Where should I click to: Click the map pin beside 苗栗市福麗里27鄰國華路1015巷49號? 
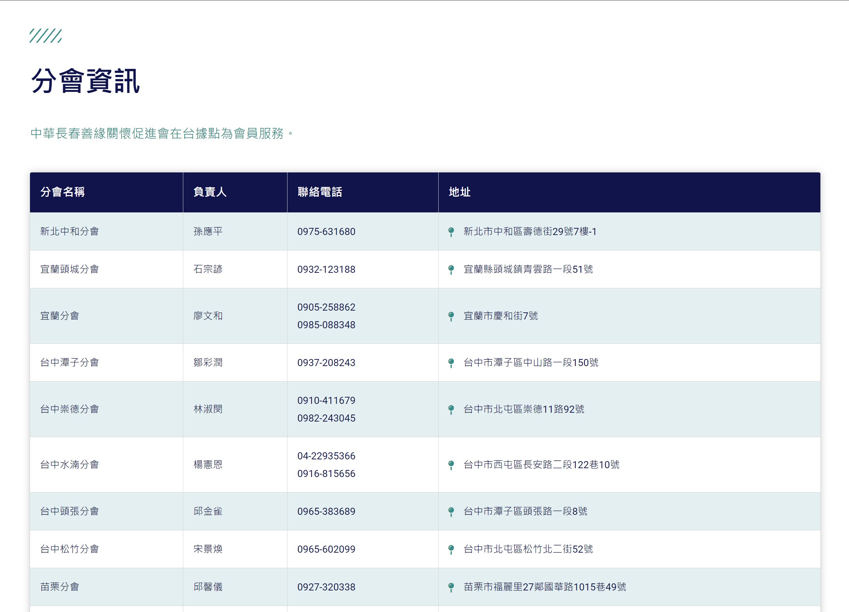pyautogui.click(x=451, y=587)
